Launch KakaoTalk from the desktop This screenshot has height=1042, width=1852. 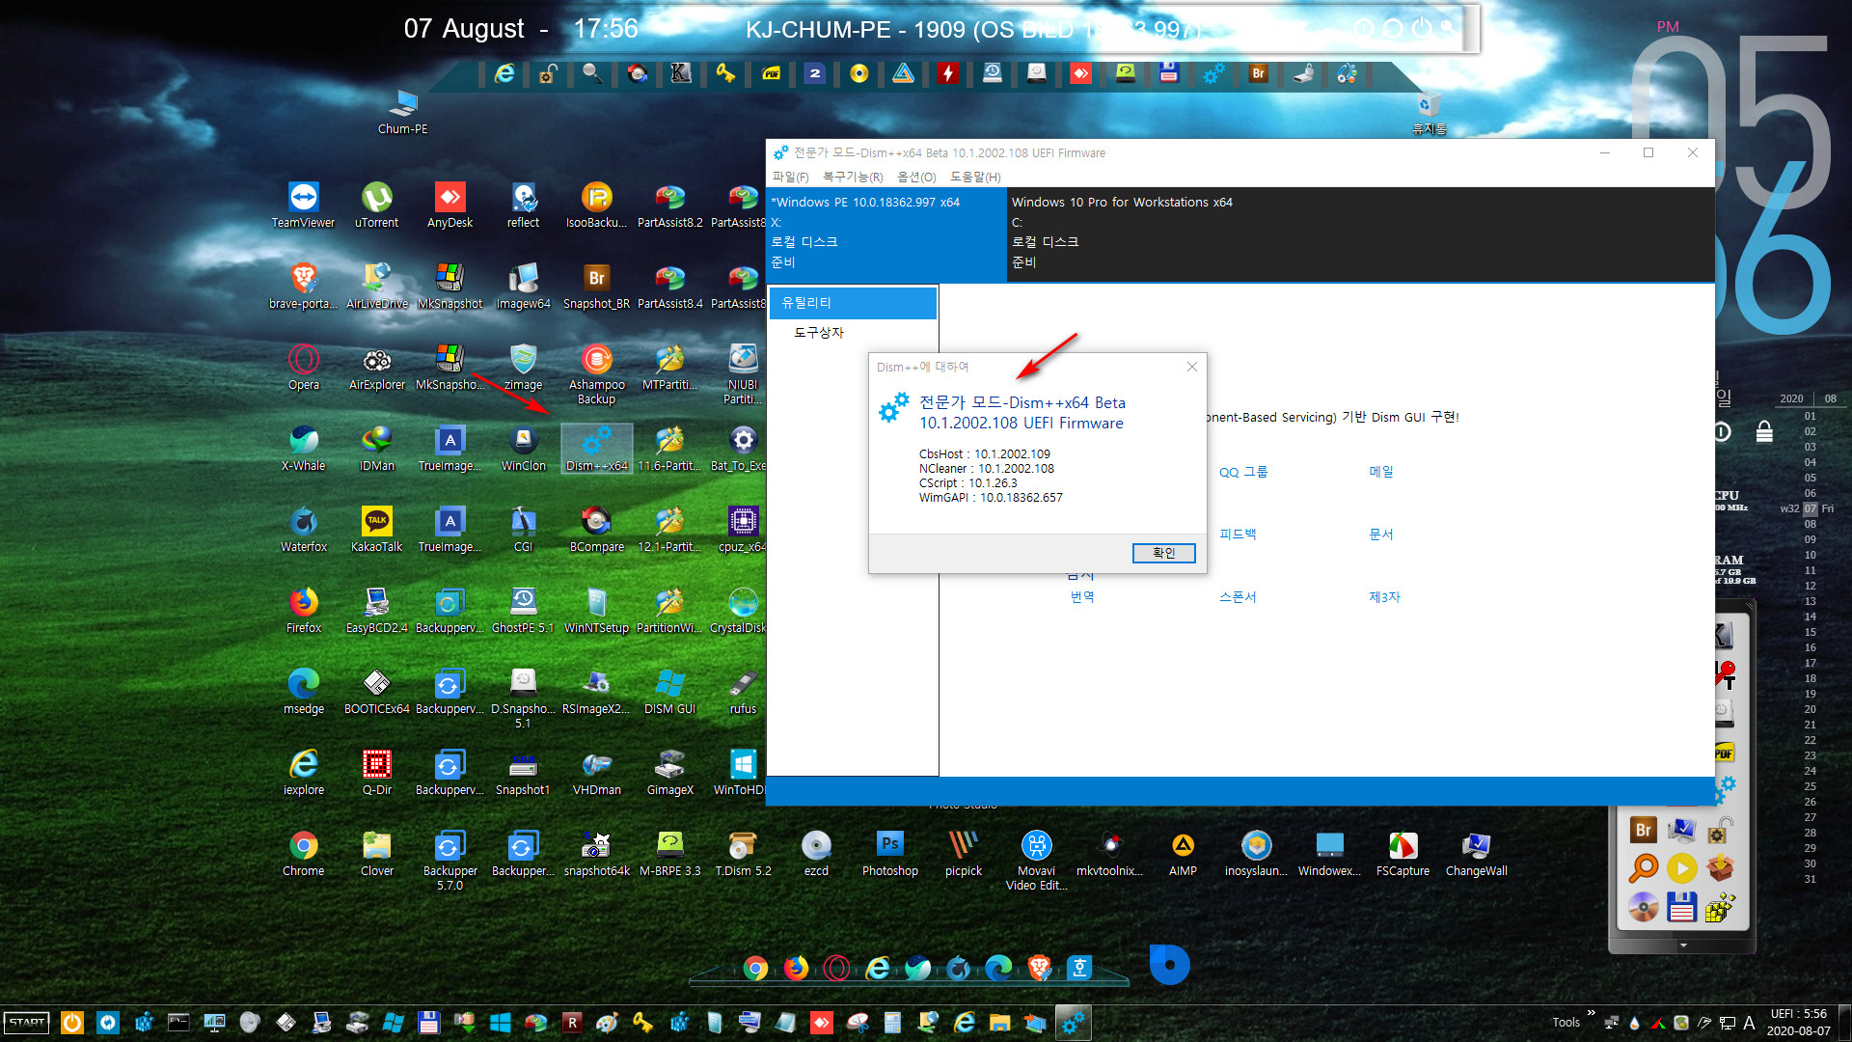point(376,530)
